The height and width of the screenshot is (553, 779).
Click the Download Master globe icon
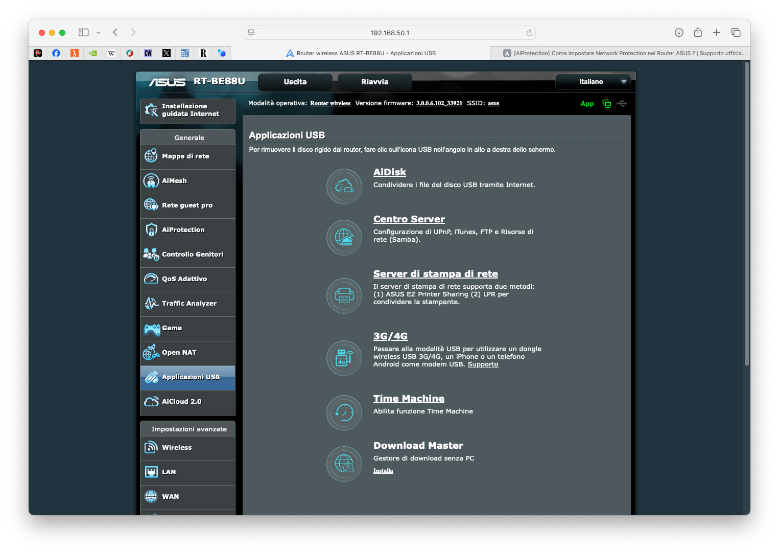click(x=344, y=464)
